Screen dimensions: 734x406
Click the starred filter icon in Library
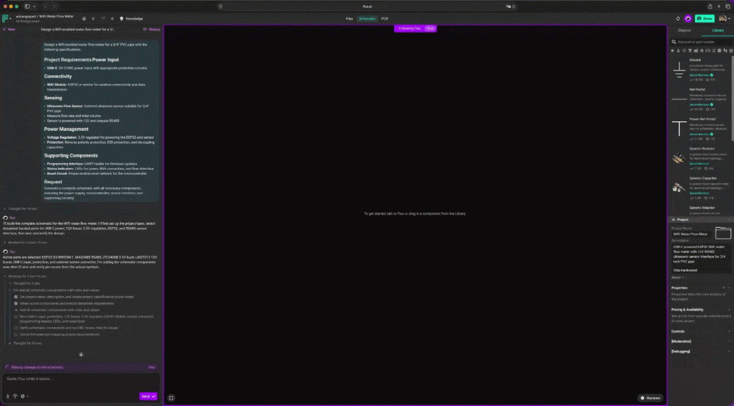(x=672, y=51)
